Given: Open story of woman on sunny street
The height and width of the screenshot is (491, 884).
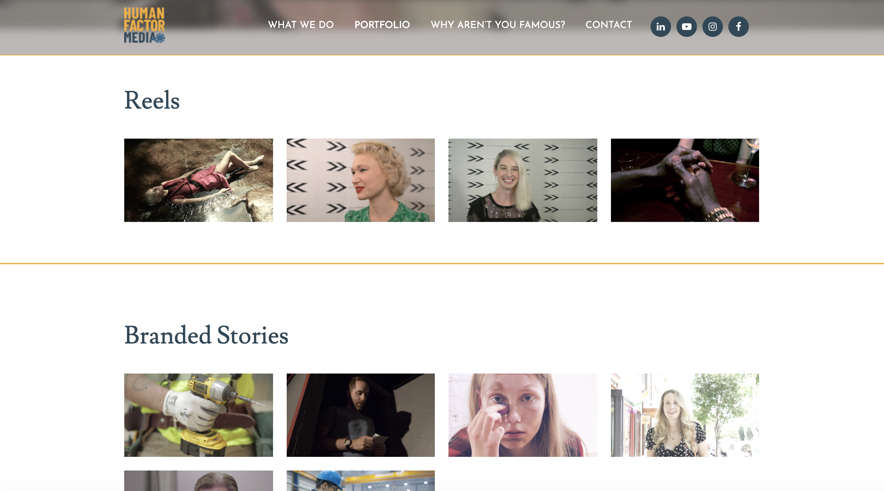Looking at the screenshot, I should 685,415.
